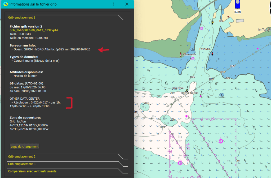Expand the Grib emplacement 2 section
The image size is (271, 178).
click(x=68, y=156)
